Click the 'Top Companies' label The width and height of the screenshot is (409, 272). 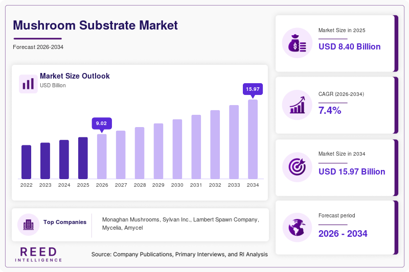pos(65,222)
